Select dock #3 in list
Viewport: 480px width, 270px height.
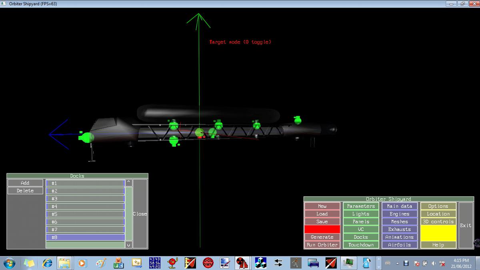point(86,199)
